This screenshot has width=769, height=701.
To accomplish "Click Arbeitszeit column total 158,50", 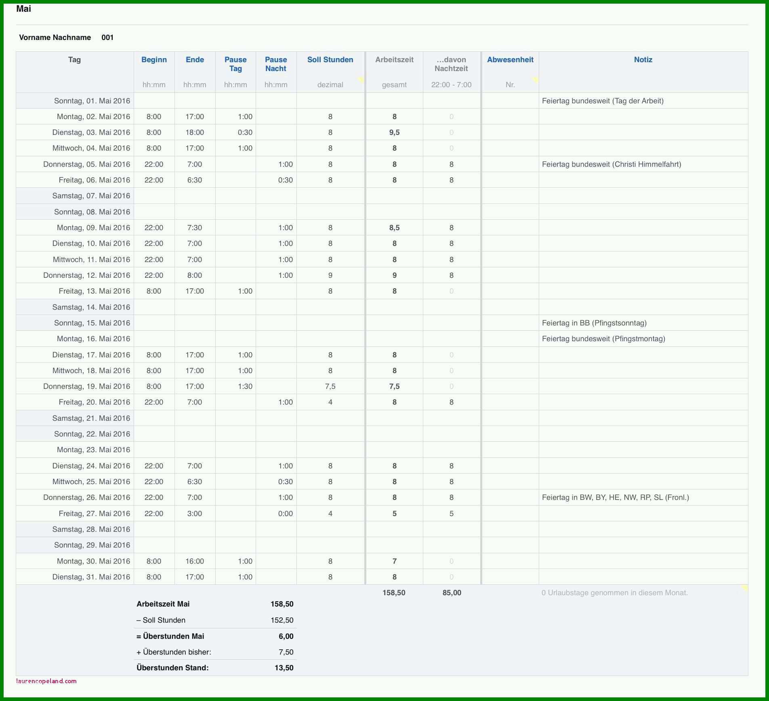I will pos(394,593).
